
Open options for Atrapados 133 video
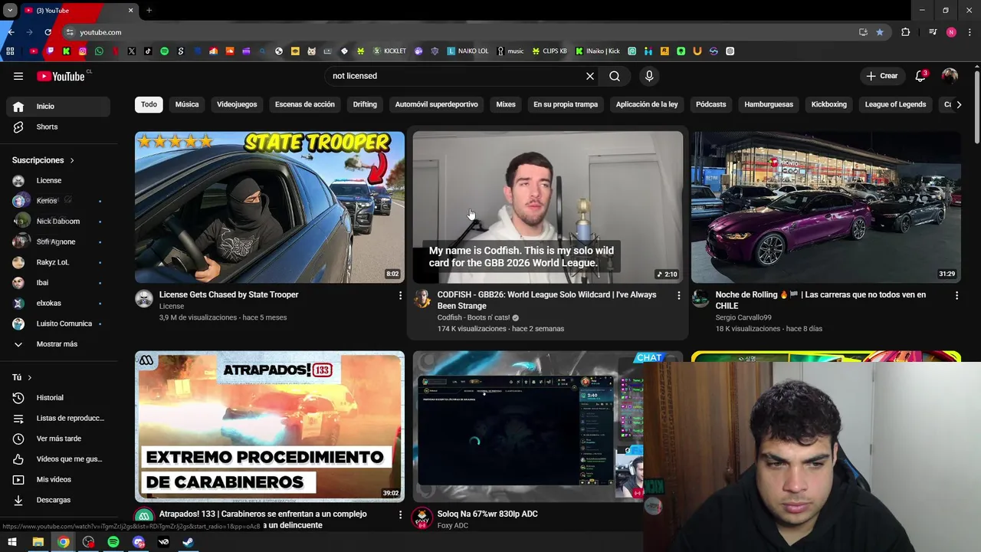coord(400,514)
